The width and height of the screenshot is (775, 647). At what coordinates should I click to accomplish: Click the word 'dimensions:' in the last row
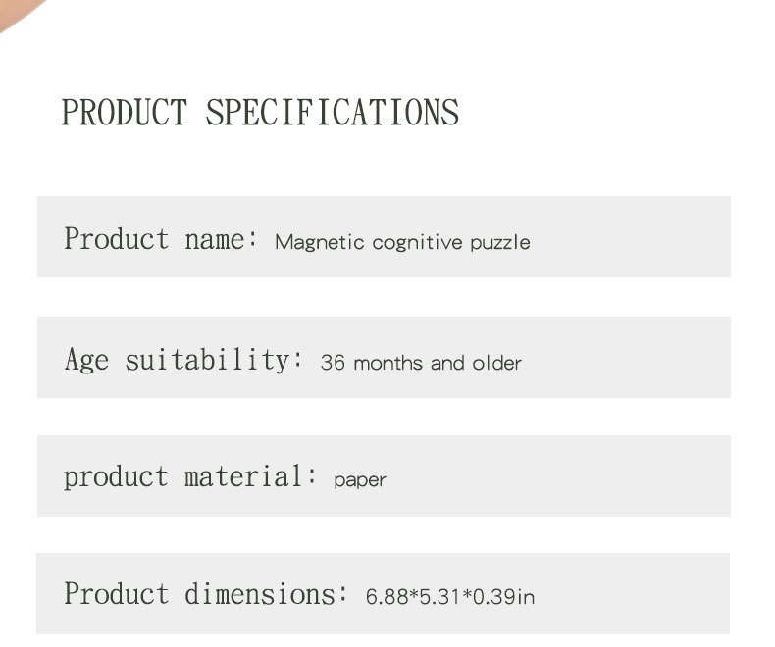(x=267, y=594)
